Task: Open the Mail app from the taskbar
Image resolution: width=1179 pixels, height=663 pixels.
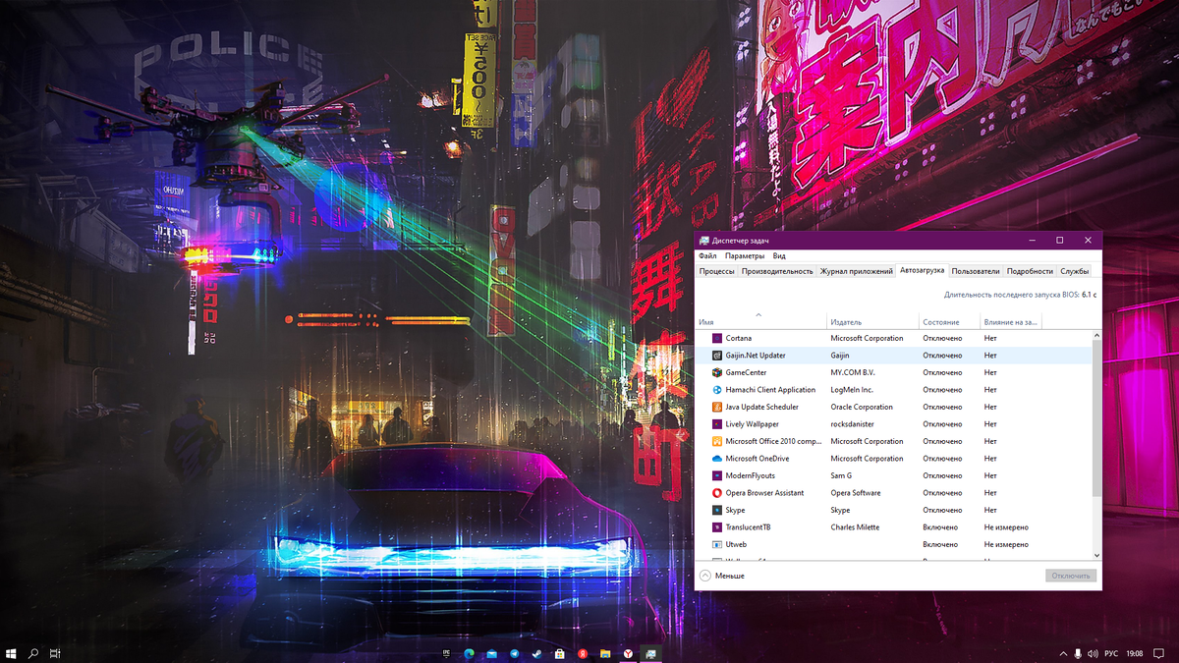Action: (491, 653)
